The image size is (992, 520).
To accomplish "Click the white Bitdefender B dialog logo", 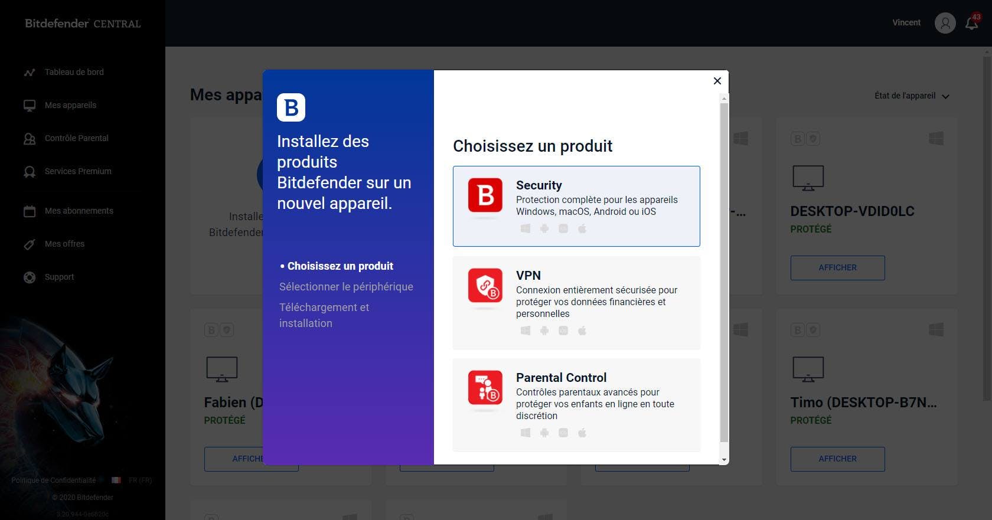I will 291,107.
